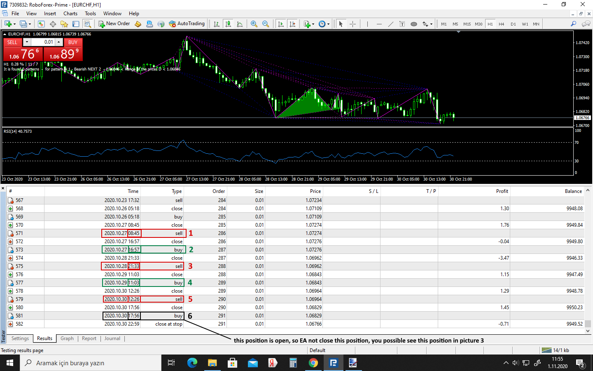Switch chart to H4 timeframe
This screenshot has width=593, height=371.
click(501, 24)
